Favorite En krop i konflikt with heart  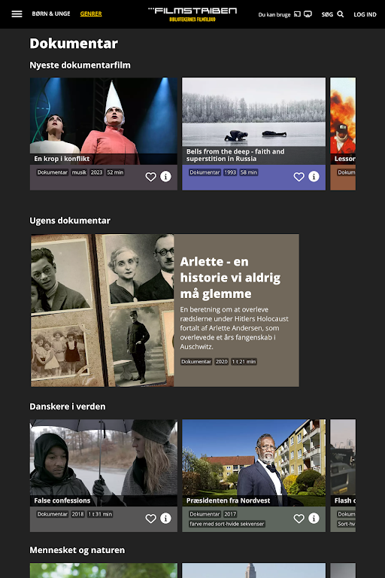(150, 177)
